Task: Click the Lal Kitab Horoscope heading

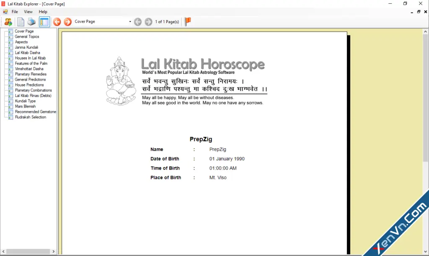Action: 203,64
